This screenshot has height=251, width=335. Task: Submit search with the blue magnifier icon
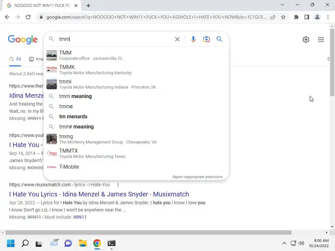tap(219, 39)
